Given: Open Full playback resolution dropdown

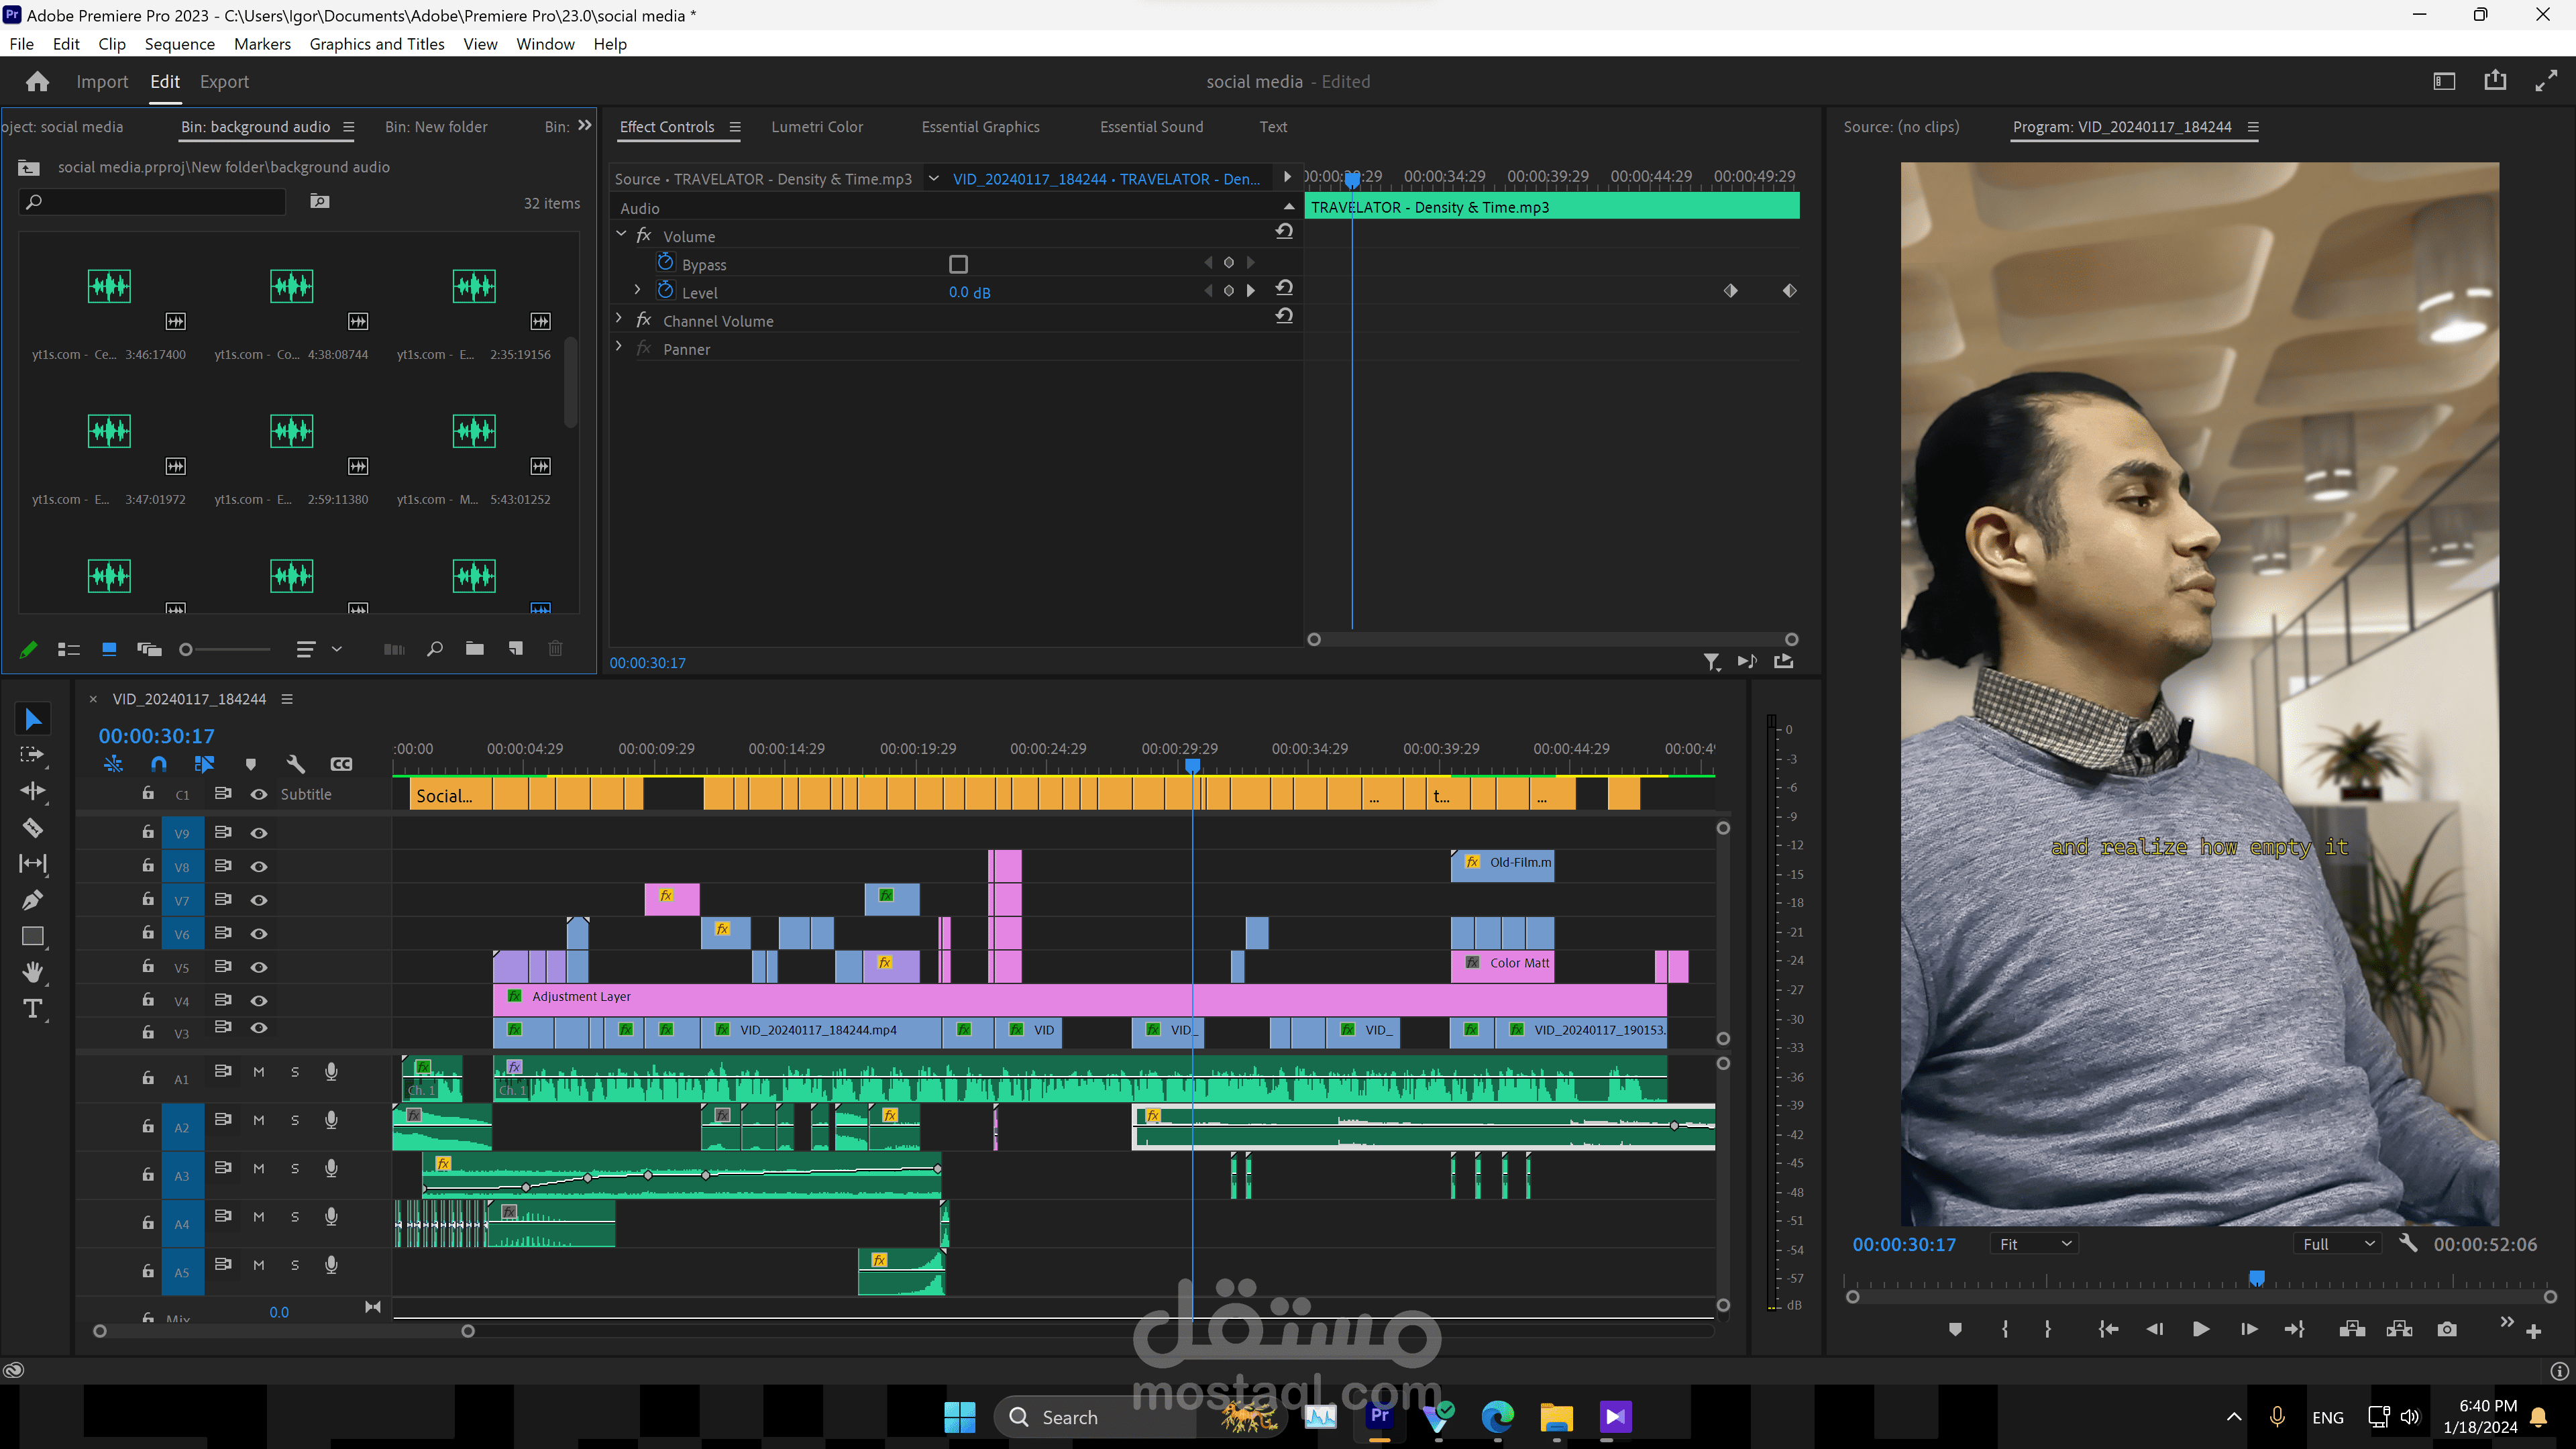Looking at the screenshot, I should [2338, 1244].
